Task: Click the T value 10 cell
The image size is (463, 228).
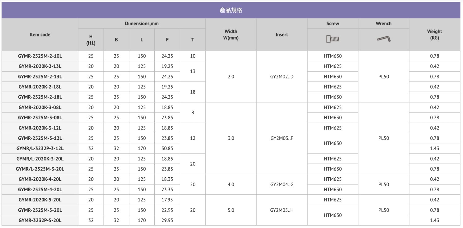Action: pos(193,56)
